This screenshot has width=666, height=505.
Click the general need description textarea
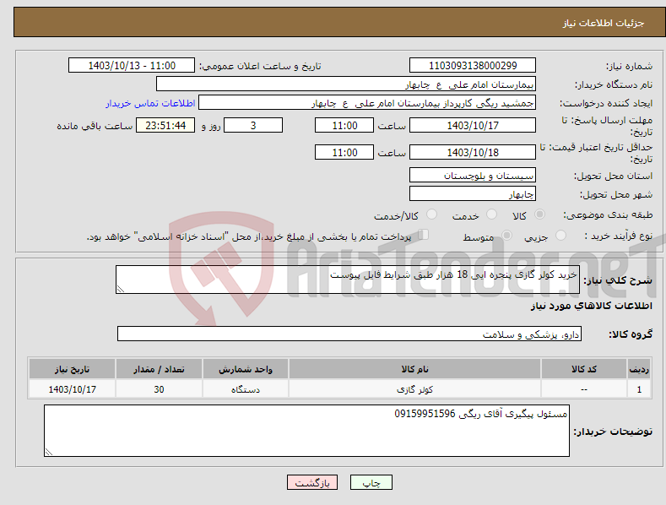pyautogui.click(x=348, y=280)
